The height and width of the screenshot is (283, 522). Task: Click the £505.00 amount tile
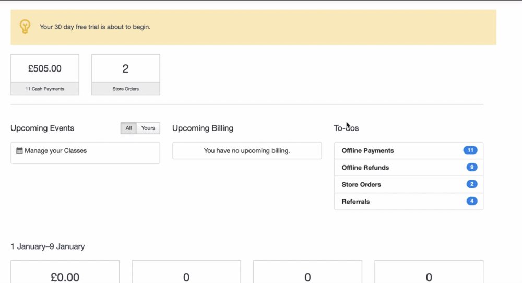(45, 68)
